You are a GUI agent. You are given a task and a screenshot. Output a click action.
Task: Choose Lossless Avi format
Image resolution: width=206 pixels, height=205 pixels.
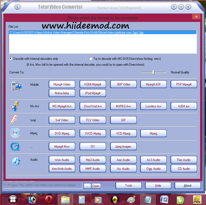pyautogui.click(x=153, y=106)
